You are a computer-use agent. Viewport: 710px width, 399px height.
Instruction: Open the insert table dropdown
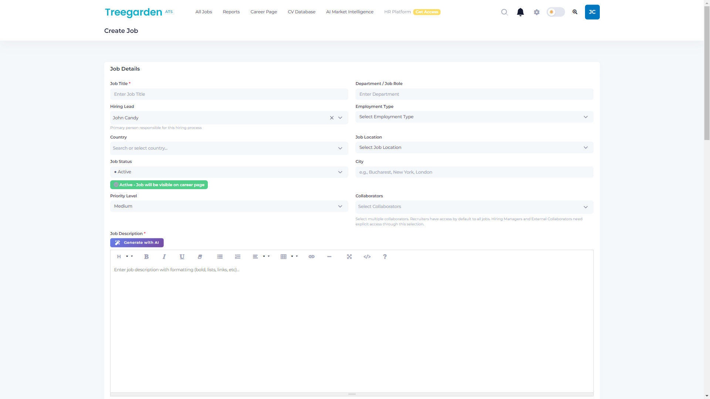(x=289, y=256)
